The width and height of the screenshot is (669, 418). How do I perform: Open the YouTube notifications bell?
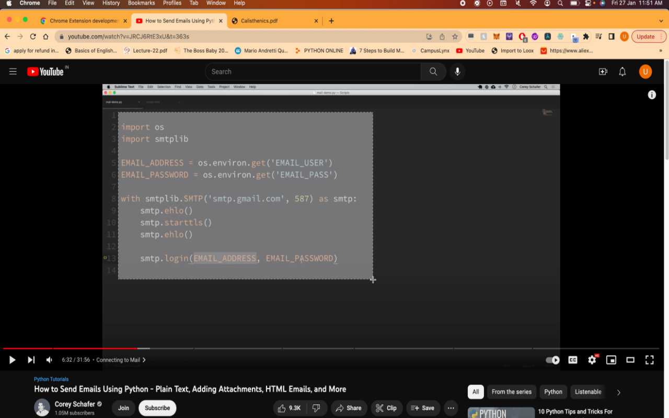click(x=622, y=72)
